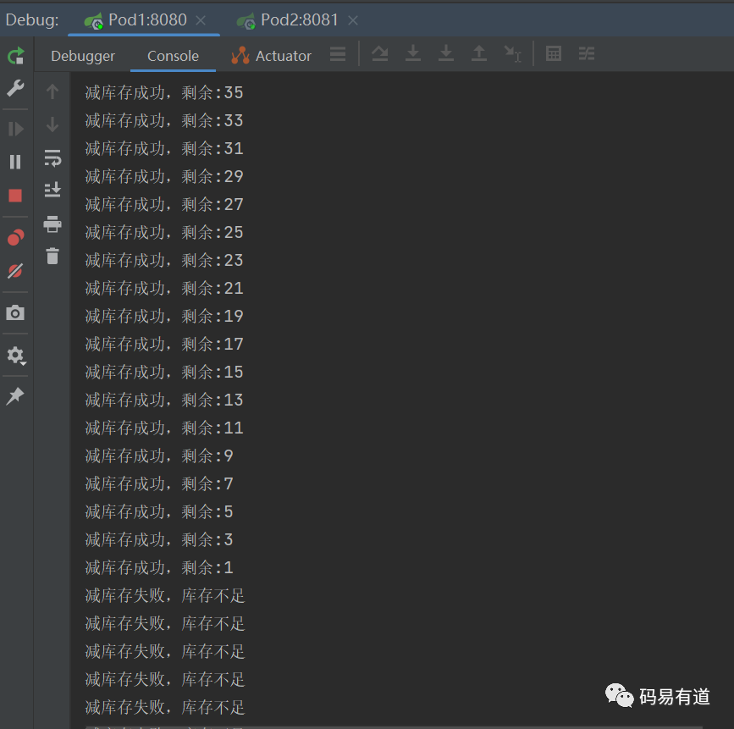Click Scroll to End console icon
Screen dimensions: 734x729
(x=52, y=190)
